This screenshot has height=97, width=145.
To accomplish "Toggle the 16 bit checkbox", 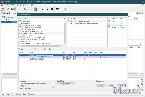I will click(32, 49).
